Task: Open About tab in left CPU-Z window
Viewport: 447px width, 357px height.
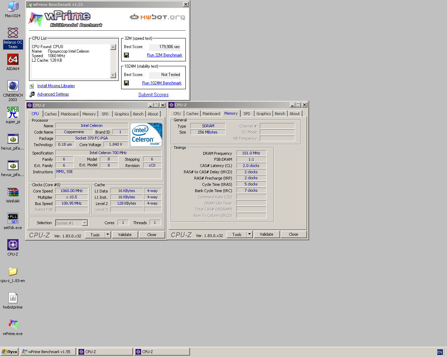Action: coord(153,114)
